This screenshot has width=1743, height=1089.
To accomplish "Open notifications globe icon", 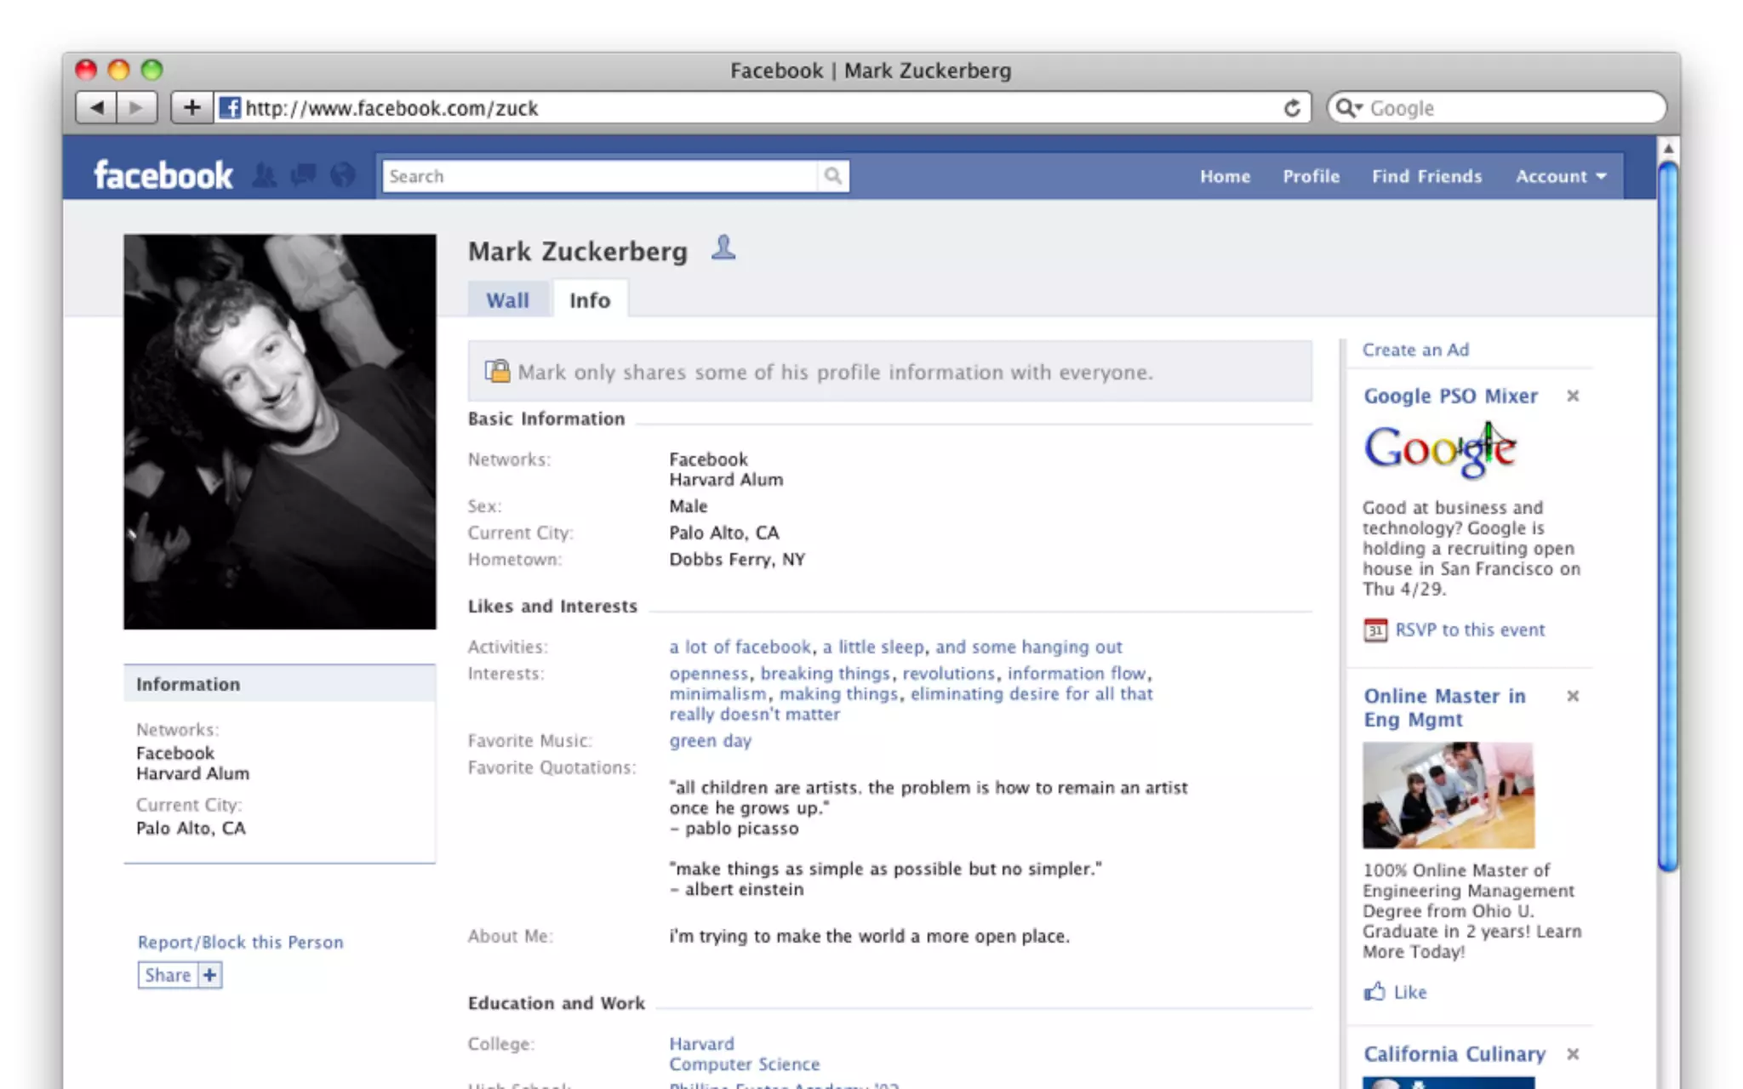I will point(342,175).
